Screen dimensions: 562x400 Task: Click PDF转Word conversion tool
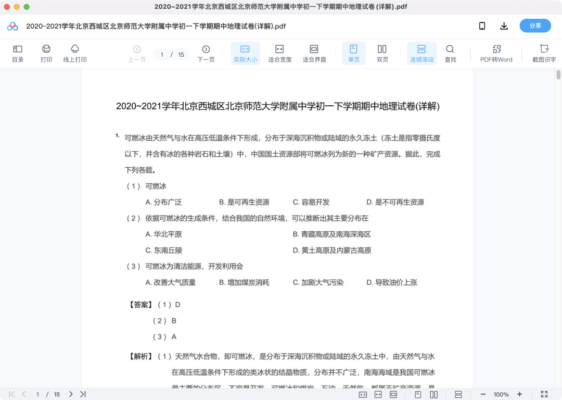[496, 54]
